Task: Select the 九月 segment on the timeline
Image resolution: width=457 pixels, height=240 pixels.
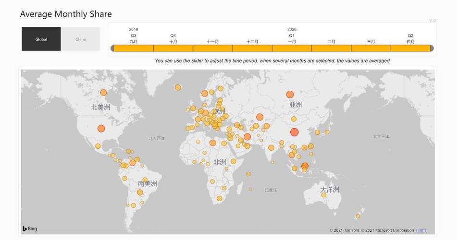Action: click(134, 48)
